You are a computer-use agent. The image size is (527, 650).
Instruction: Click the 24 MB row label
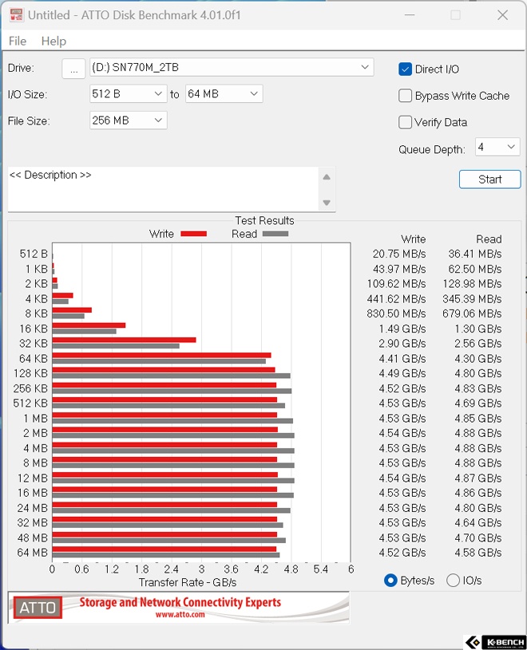[x=33, y=508]
